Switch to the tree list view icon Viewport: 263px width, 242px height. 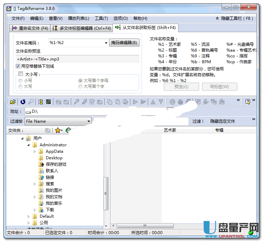tap(41, 102)
